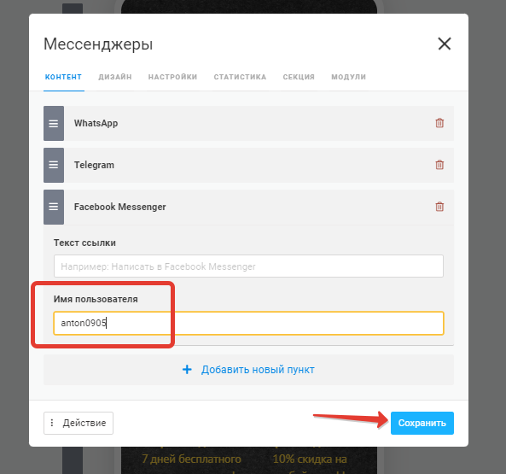Image resolution: width=506 pixels, height=474 pixels.
Task: Click the three-dot icon beside Действие
Action: [x=52, y=423]
